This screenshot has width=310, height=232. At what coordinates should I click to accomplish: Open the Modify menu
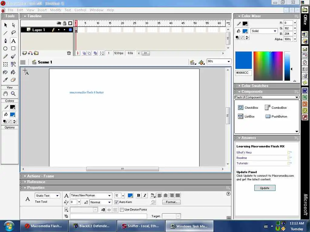coord(56,10)
